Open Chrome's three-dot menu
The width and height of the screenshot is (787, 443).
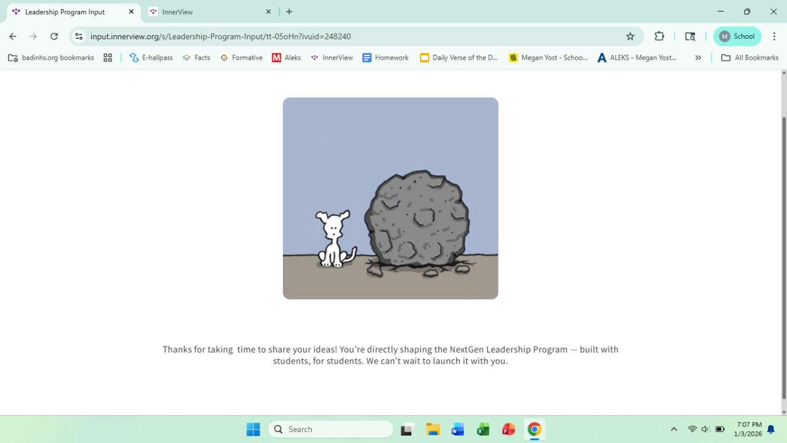[774, 36]
